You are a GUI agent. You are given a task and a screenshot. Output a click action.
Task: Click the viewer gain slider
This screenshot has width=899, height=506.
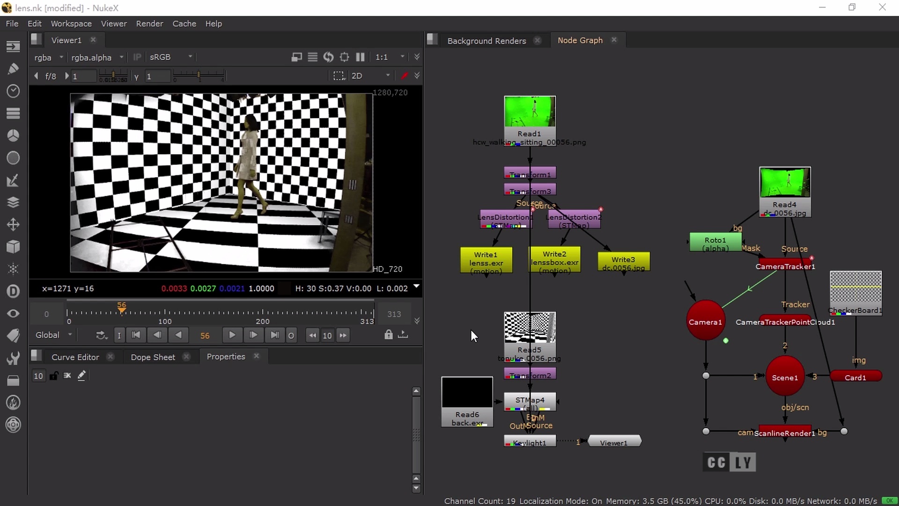click(113, 76)
